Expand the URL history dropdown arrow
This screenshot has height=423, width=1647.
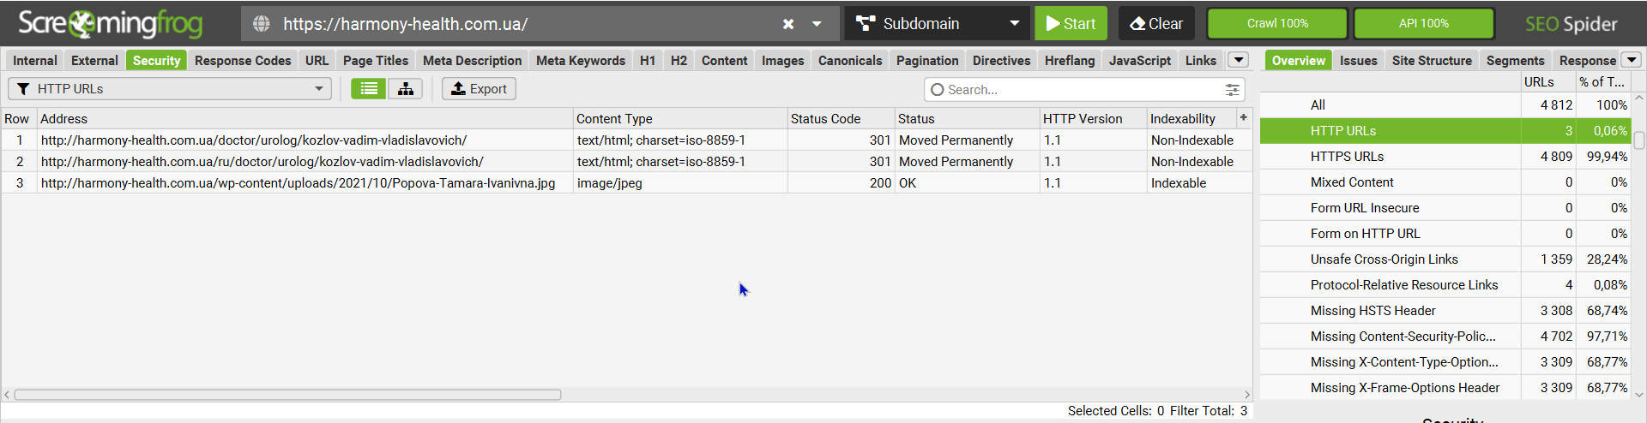[x=817, y=24]
